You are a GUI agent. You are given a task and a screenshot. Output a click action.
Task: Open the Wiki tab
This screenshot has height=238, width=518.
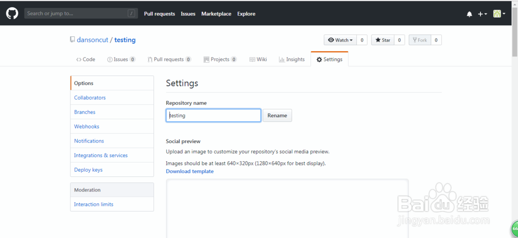coord(258,60)
